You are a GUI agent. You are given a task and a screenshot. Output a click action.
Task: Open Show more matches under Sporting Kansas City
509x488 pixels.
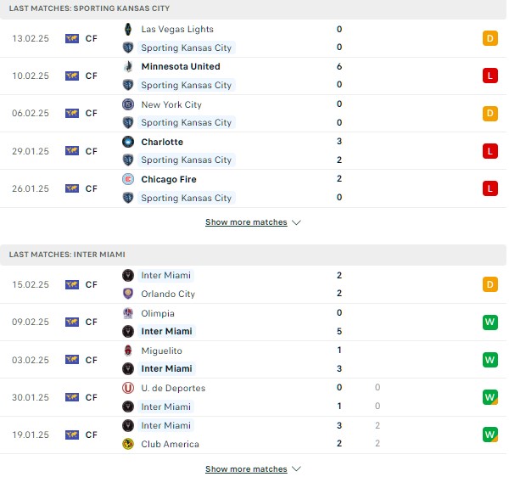pos(246,222)
